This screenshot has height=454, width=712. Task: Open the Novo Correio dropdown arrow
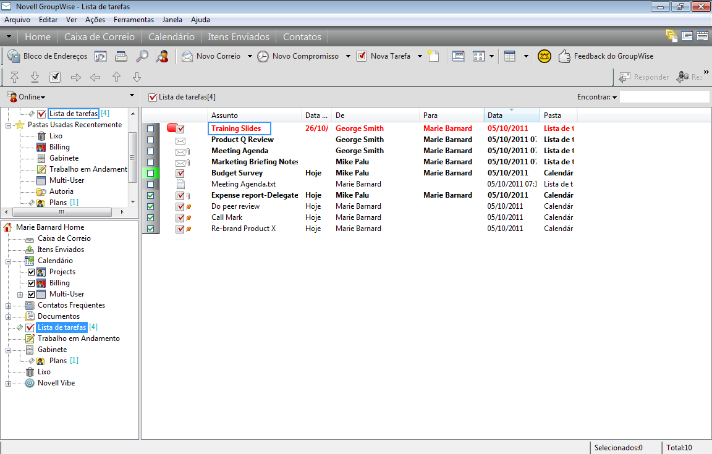click(x=250, y=56)
